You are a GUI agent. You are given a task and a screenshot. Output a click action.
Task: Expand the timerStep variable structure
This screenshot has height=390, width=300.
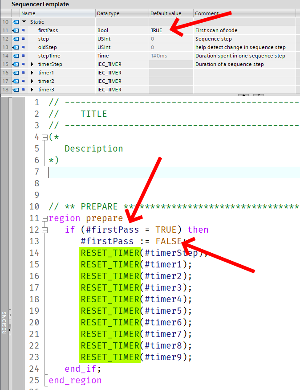pyautogui.click(x=32, y=64)
